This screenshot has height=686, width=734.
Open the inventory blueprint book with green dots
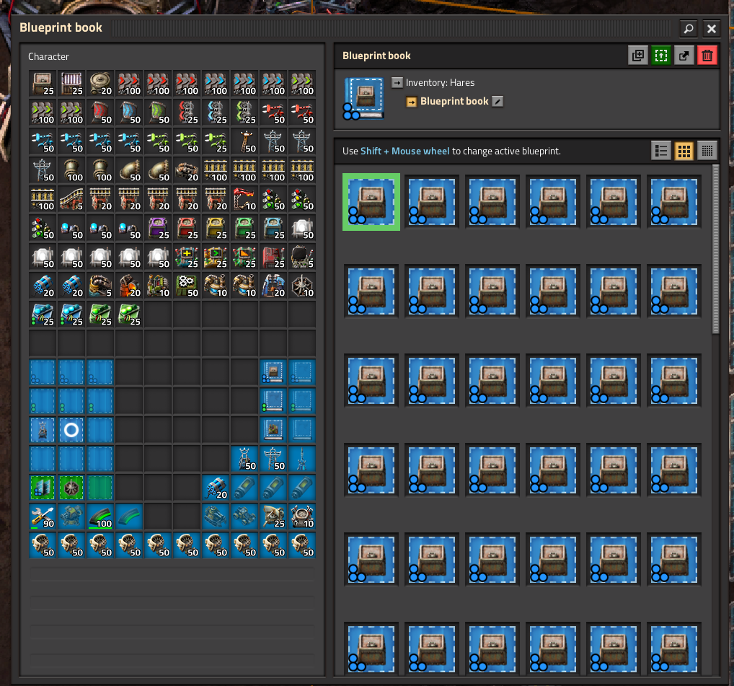(273, 401)
